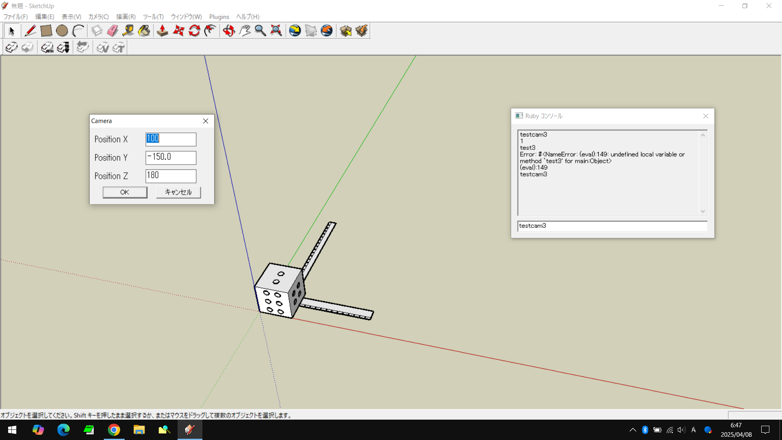Click the Position Y input field
The height and width of the screenshot is (440, 782).
[x=171, y=158]
